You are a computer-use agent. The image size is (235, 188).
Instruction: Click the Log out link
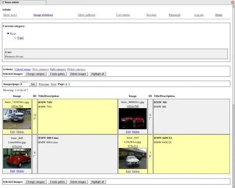click(x=199, y=15)
